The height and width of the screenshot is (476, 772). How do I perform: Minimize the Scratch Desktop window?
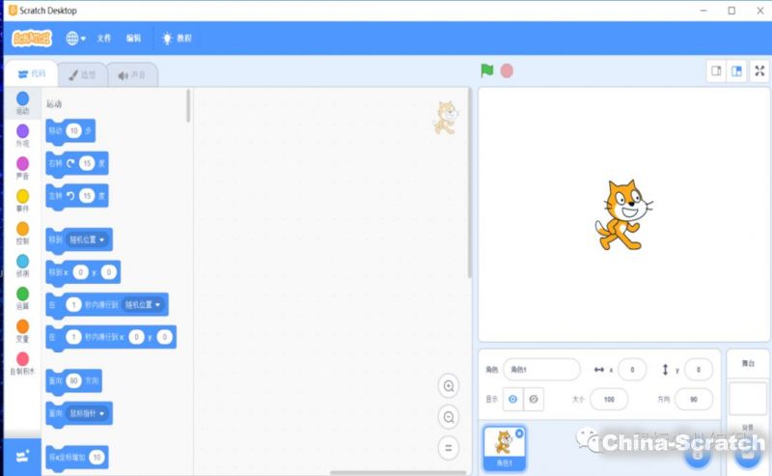click(703, 11)
